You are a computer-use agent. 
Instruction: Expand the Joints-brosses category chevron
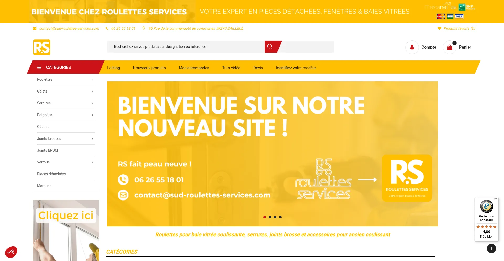tap(92, 139)
